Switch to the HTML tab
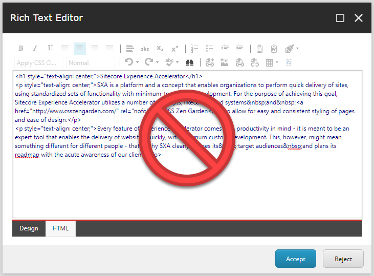 [x=60, y=228]
